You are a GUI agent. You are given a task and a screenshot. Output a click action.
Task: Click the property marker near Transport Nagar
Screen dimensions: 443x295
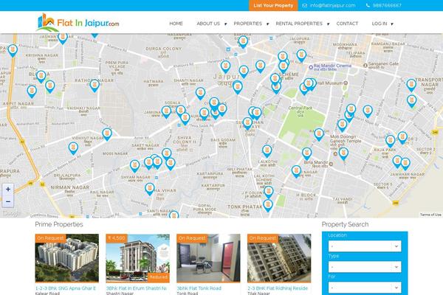[x=411, y=86]
